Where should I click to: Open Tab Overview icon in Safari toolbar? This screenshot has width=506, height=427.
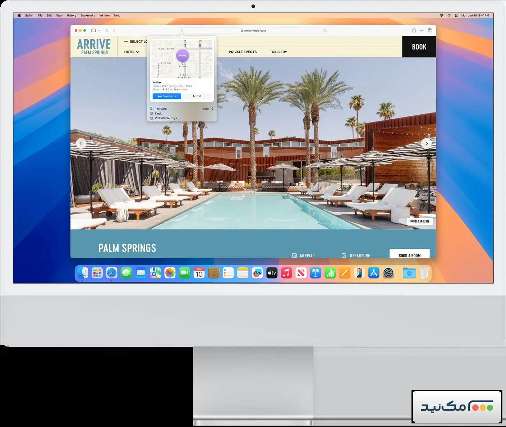point(430,31)
